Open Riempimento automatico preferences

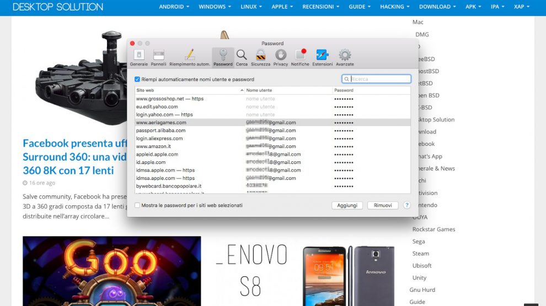tap(189, 57)
